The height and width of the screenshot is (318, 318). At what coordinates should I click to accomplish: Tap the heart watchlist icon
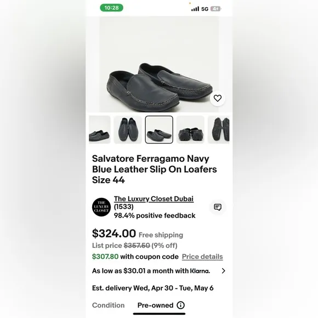218,98
